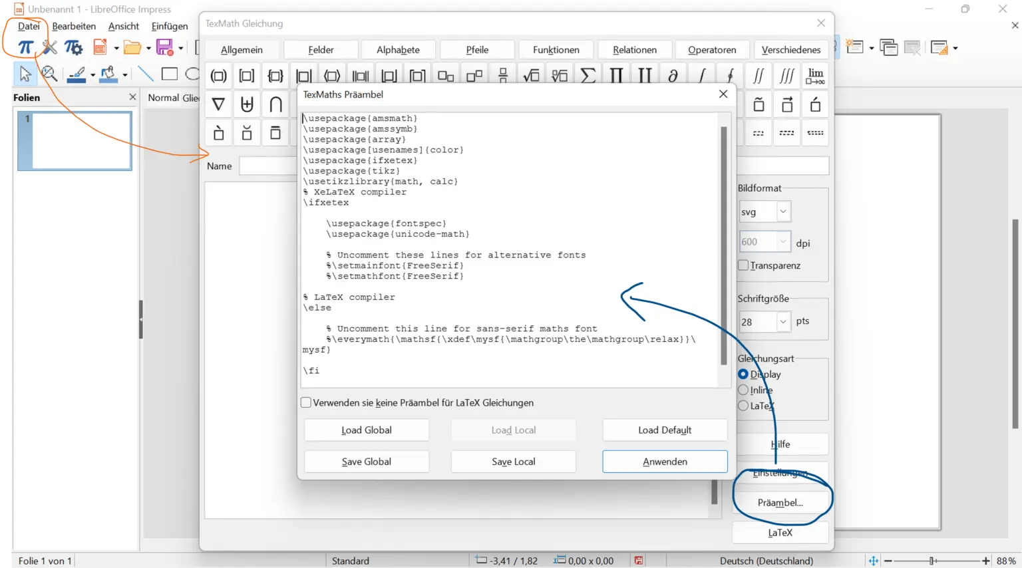Screen dimensions: 1022x568
Task: Click the new slide icon in Impress
Action: pos(854,47)
